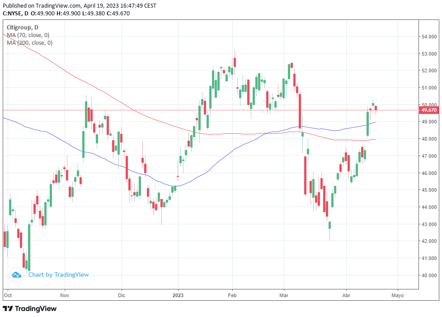The width and height of the screenshot is (442, 317).
Task: Click the C:49.670 close value in header
Action: pos(118,13)
